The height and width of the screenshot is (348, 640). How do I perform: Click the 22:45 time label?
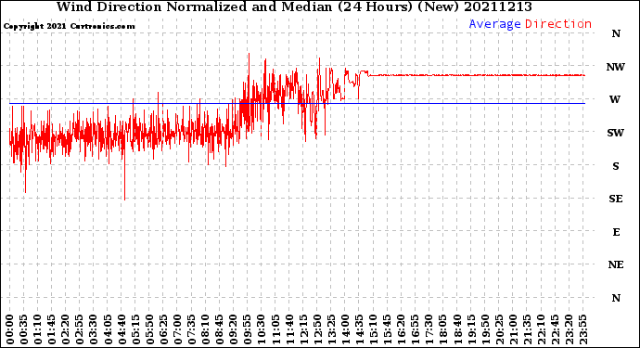pyautogui.click(x=555, y=329)
